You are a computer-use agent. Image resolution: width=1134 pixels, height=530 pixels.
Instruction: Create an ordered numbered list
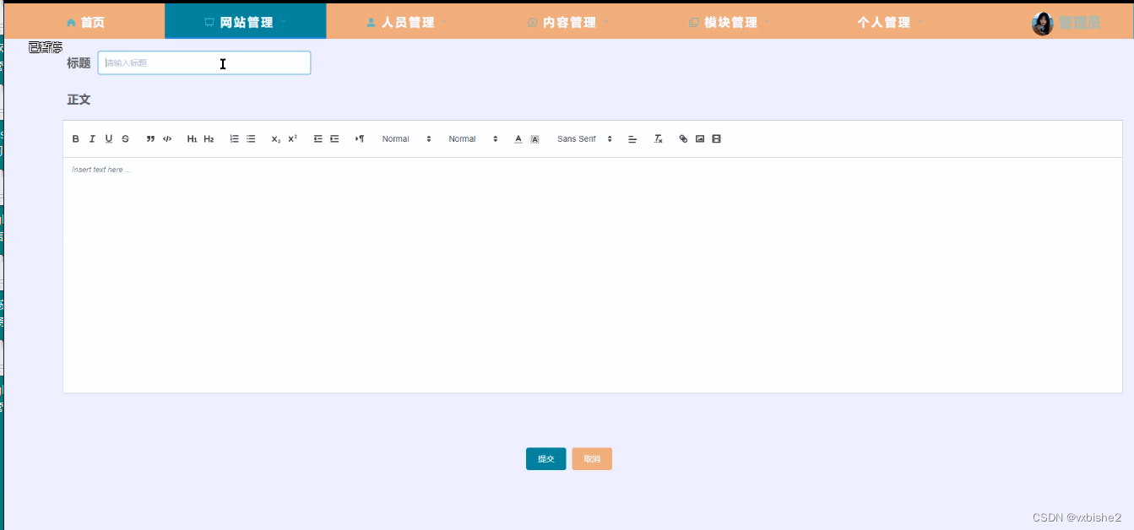(234, 139)
